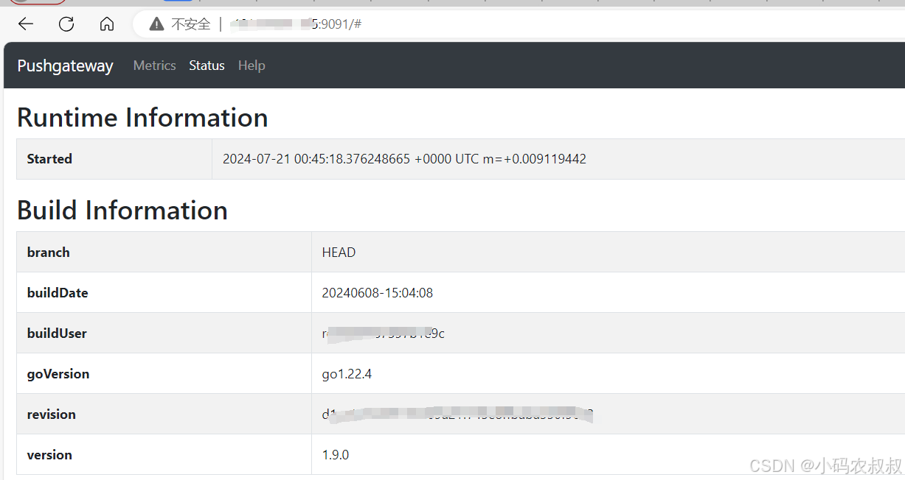
Task: Select the 1.9.0 version value
Action: pos(336,455)
